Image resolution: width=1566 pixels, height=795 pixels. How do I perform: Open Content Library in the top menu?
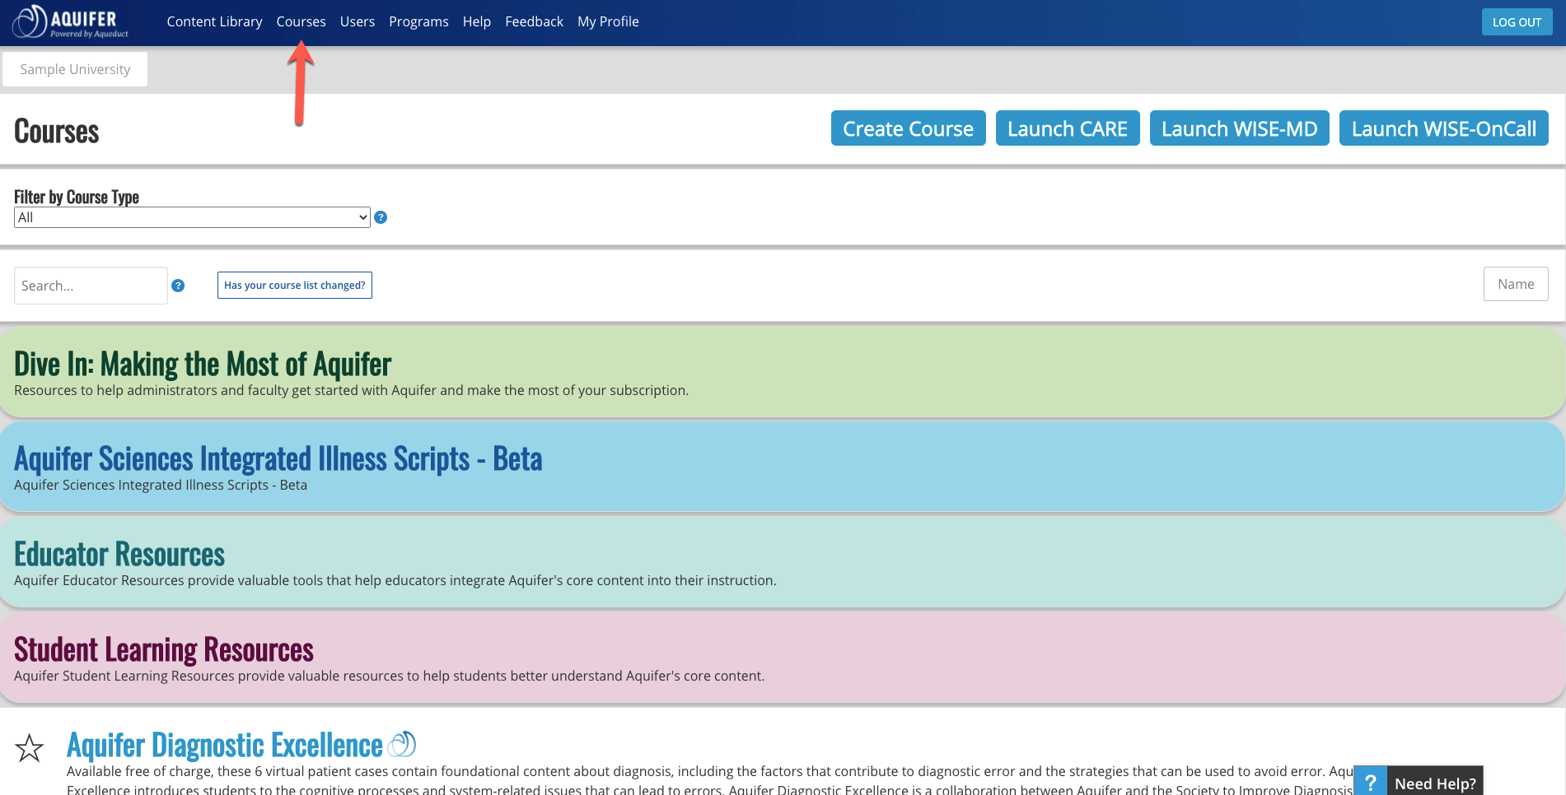[214, 21]
